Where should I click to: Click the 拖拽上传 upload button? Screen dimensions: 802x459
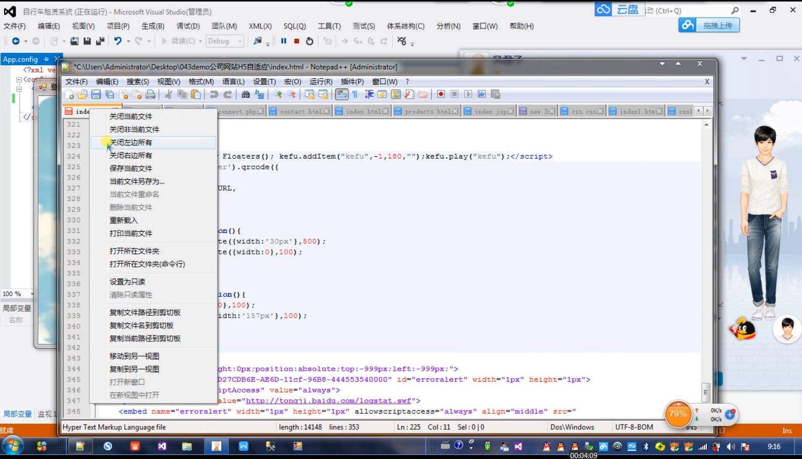coord(709,25)
